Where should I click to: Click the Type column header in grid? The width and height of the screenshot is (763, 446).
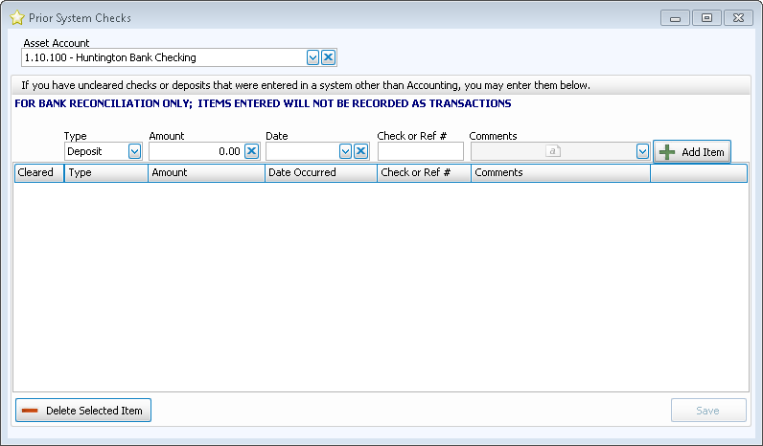click(105, 173)
